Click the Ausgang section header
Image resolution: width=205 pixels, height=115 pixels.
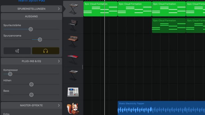tap(31, 17)
